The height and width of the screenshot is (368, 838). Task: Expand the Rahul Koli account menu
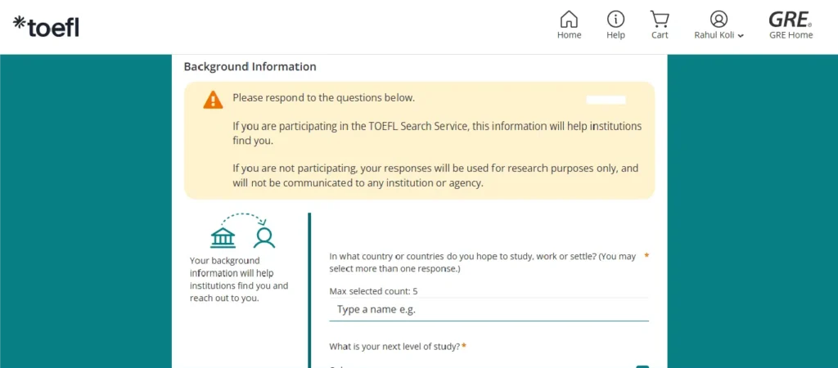(719, 35)
